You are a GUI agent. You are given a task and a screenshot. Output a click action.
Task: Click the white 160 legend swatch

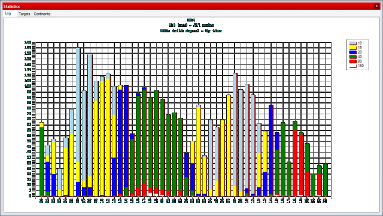(x=352, y=66)
